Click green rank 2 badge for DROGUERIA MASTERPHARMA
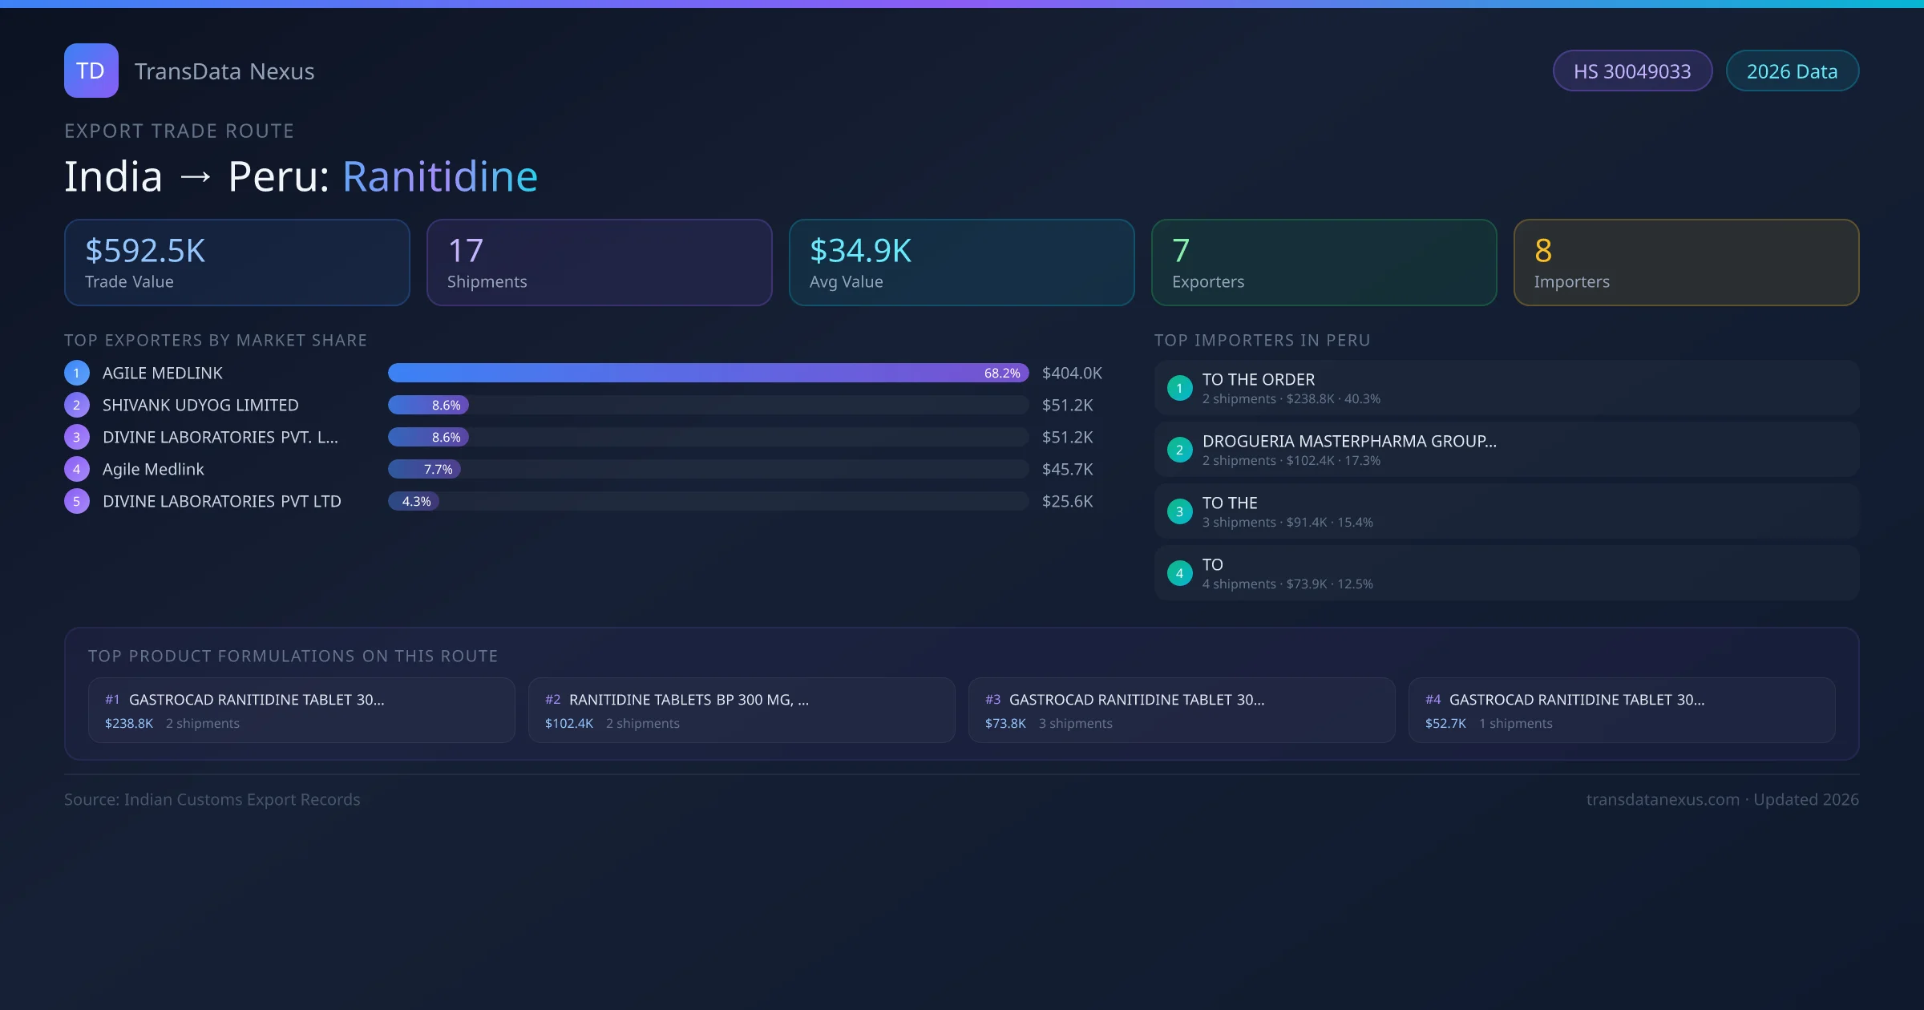 click(1179, 450)
